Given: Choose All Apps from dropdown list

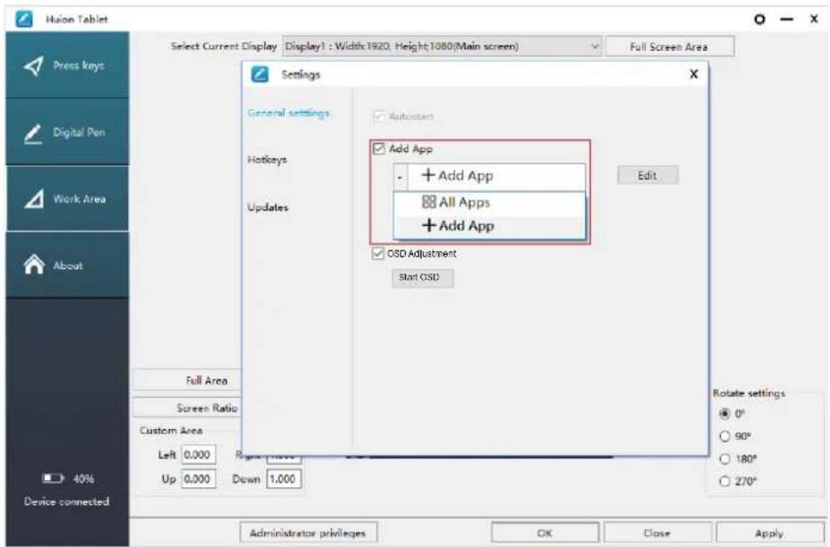Looking at the screenshot, I should [x=489, y=203].
